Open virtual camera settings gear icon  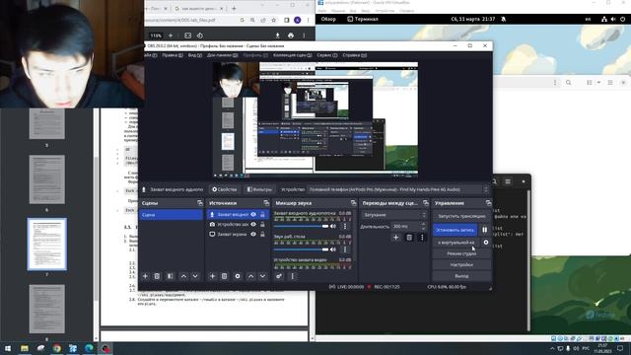click(486, 243)
